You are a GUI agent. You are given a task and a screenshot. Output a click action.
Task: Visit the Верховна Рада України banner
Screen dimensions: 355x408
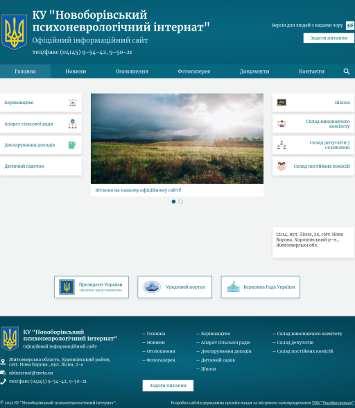point(260,287)
